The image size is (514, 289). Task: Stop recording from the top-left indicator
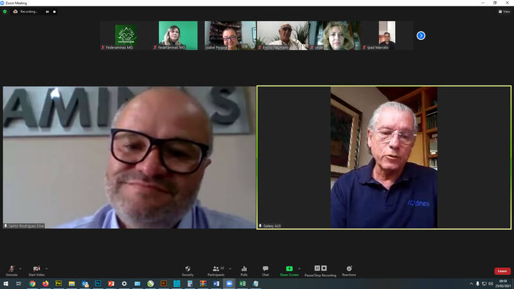54,12
